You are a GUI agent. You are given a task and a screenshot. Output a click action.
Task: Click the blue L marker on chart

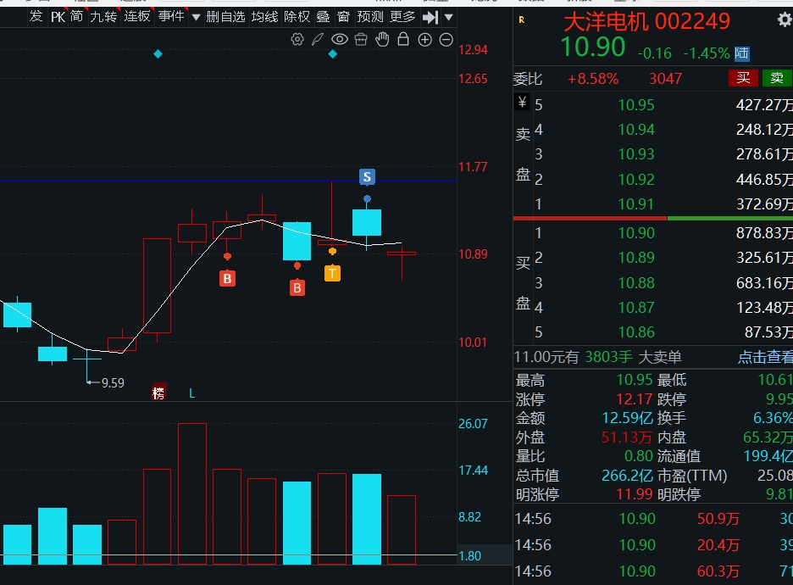click(191, 393)
